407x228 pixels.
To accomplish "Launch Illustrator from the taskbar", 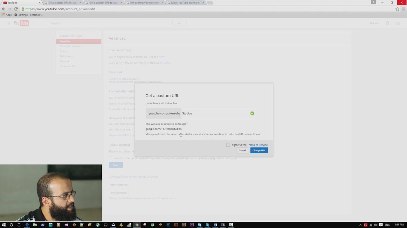I will point(176,225).
